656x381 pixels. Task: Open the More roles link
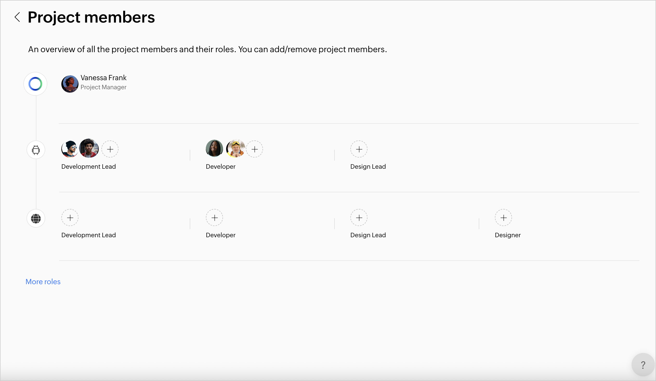click(43, 282)
